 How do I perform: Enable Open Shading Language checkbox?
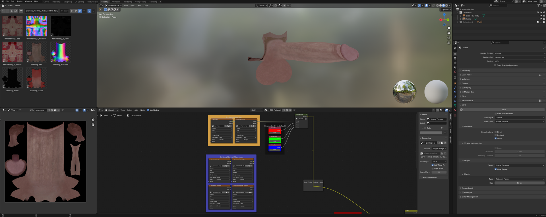click(x=495, y=65)
